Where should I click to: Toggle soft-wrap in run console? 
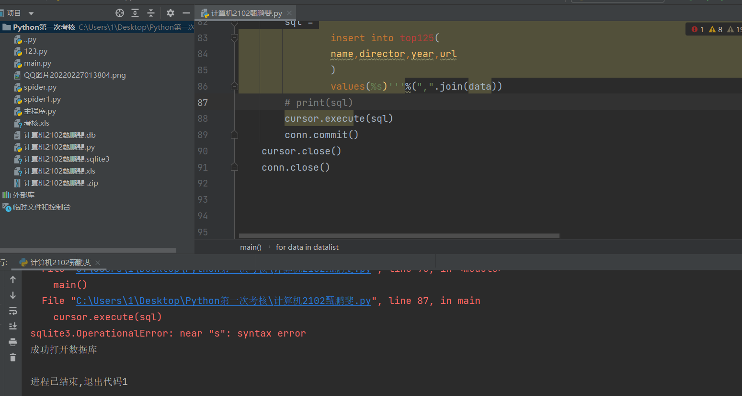point(13,311)
